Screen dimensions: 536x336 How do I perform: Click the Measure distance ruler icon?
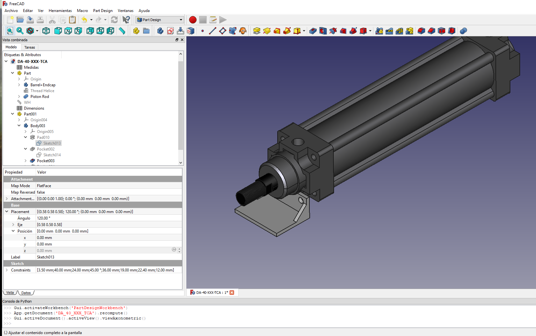122,31
